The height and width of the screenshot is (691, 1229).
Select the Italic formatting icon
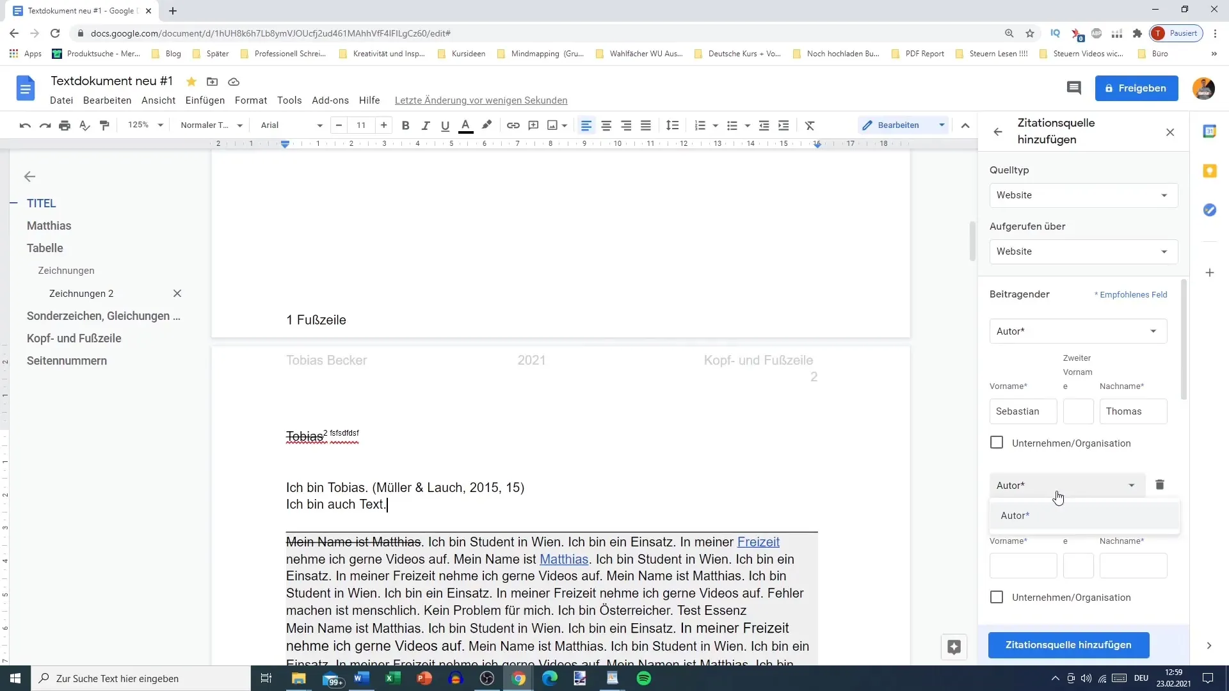click(426, 125)
